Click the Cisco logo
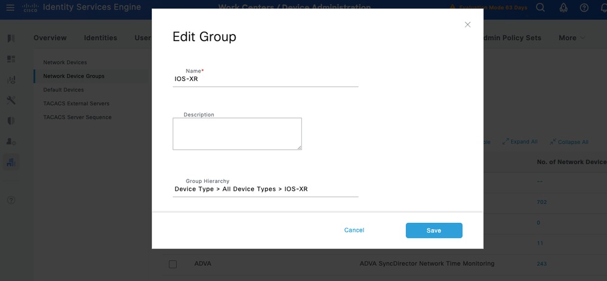 [29, 7]
